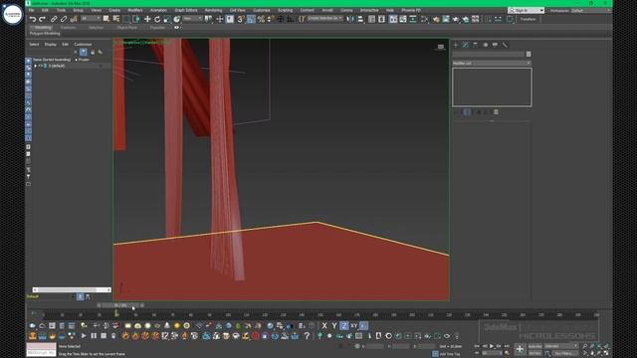Restrict to X axis button

(324, 325)
